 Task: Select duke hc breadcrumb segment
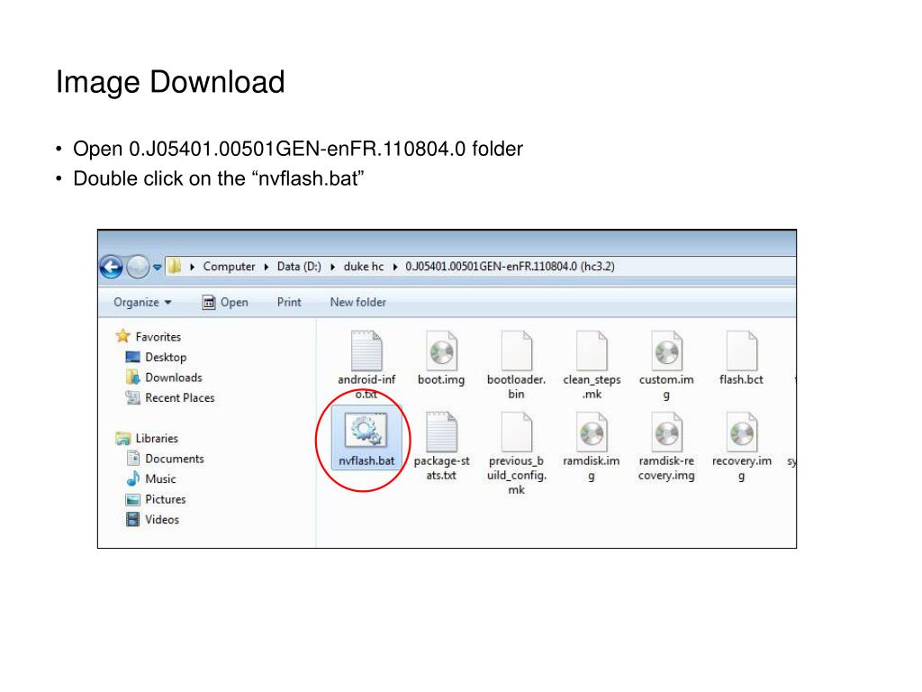(364, 267)
